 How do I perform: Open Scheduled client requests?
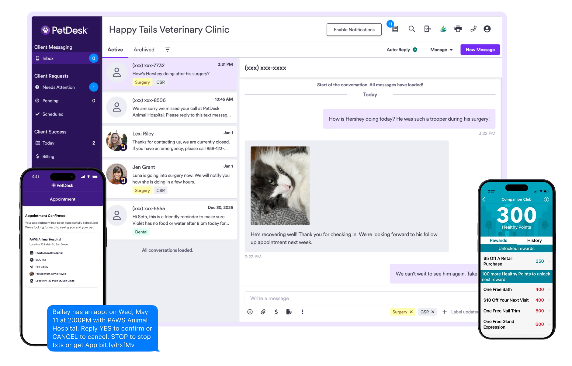pos(66,114)
